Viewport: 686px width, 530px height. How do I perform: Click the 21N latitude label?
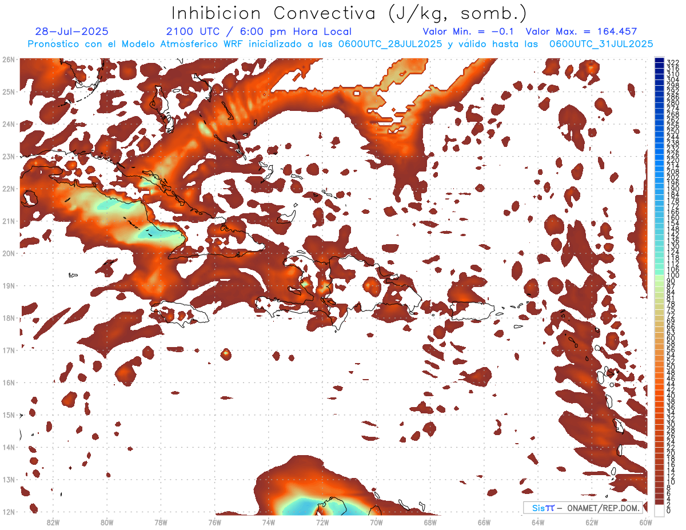[9, 221]
